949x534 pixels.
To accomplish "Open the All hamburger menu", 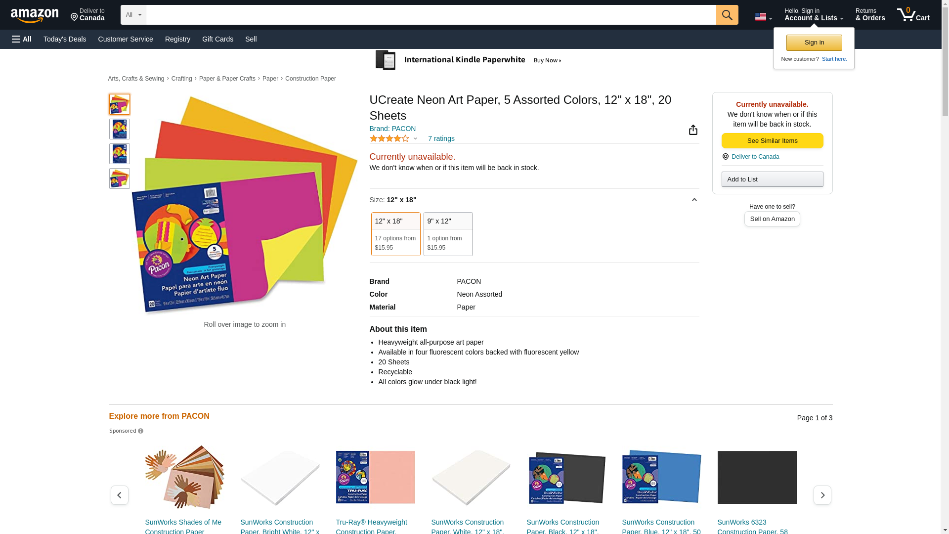I will tap(22, 39).
